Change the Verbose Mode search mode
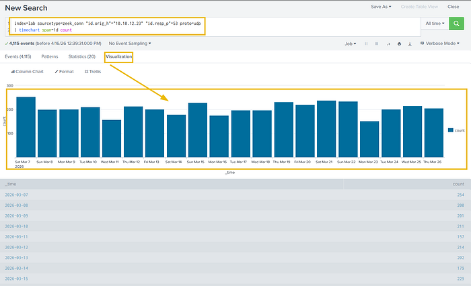This screenshot has height=286, width=471. (440, 44)
